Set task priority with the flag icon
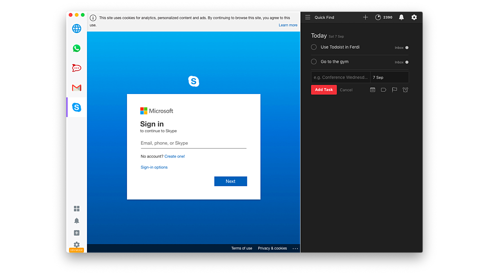This screenshot has height=275, width=489. click(x=395, y=90)
